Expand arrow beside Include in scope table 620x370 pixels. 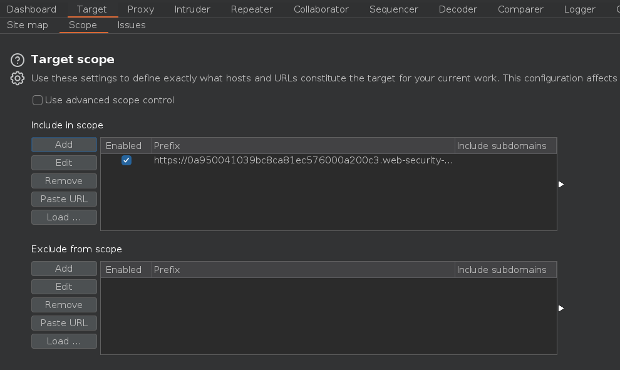pos(561,184)
